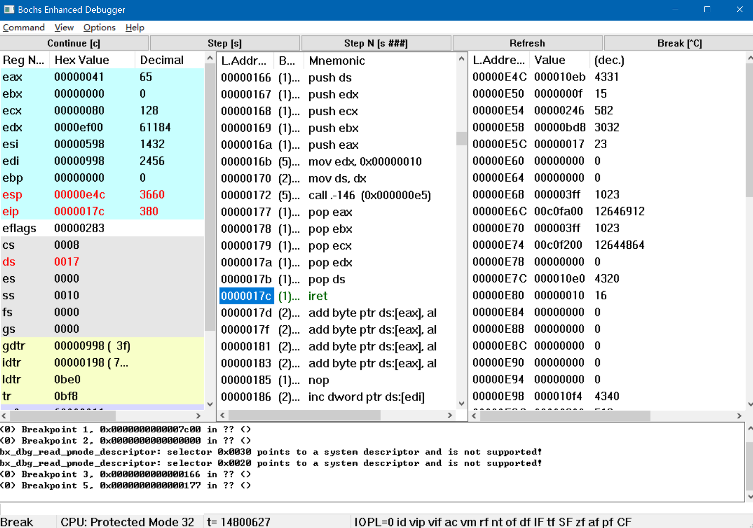753x528 pixels.
Task: Select 'pop eax' instruction at 00000177
Action: 337,212
